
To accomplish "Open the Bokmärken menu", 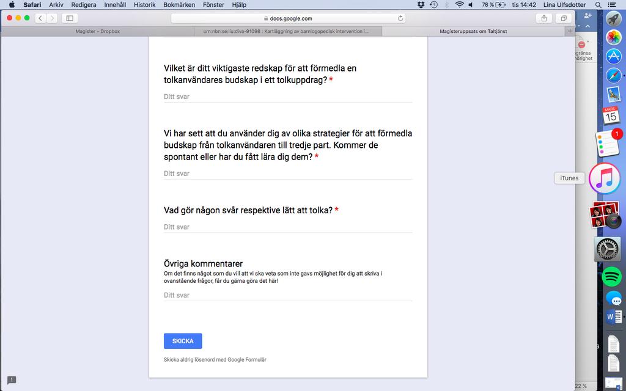I will (x=179, y=5).
